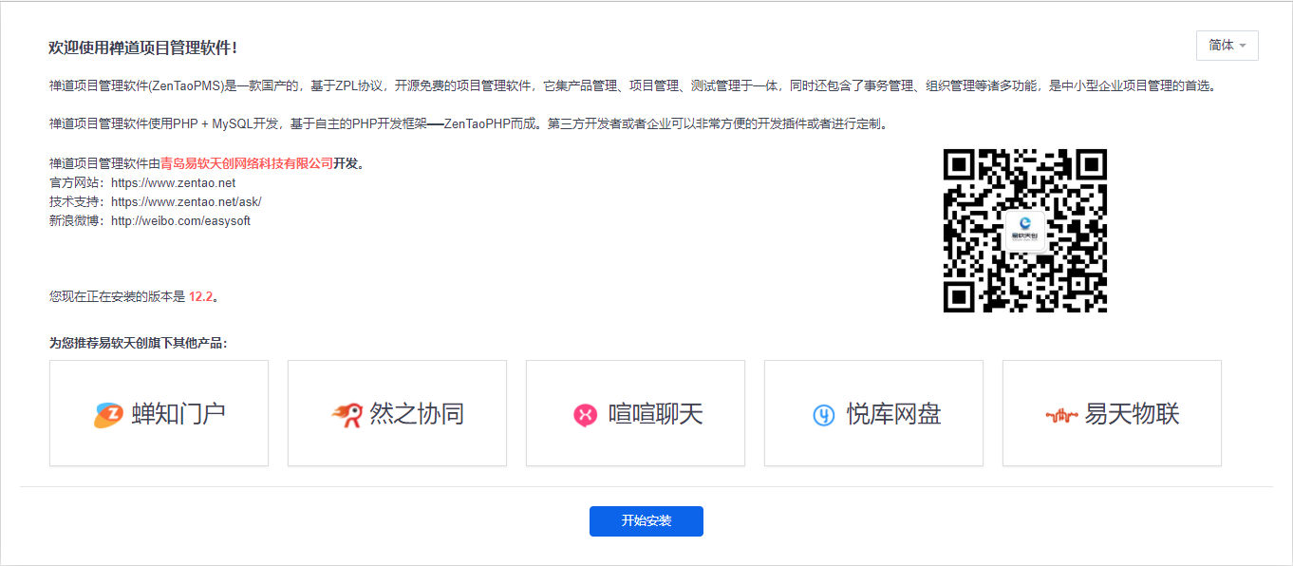1293x566 pixels.
Task: Click the 蝉知门户 orange Z logo icon
Action: coord(108,415)
